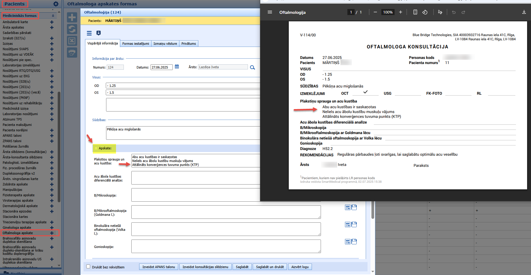The width and height of the screenshot is (531, 275).
Task: Add new Oftalmologa apskate with plus
Action: point(52,233)
